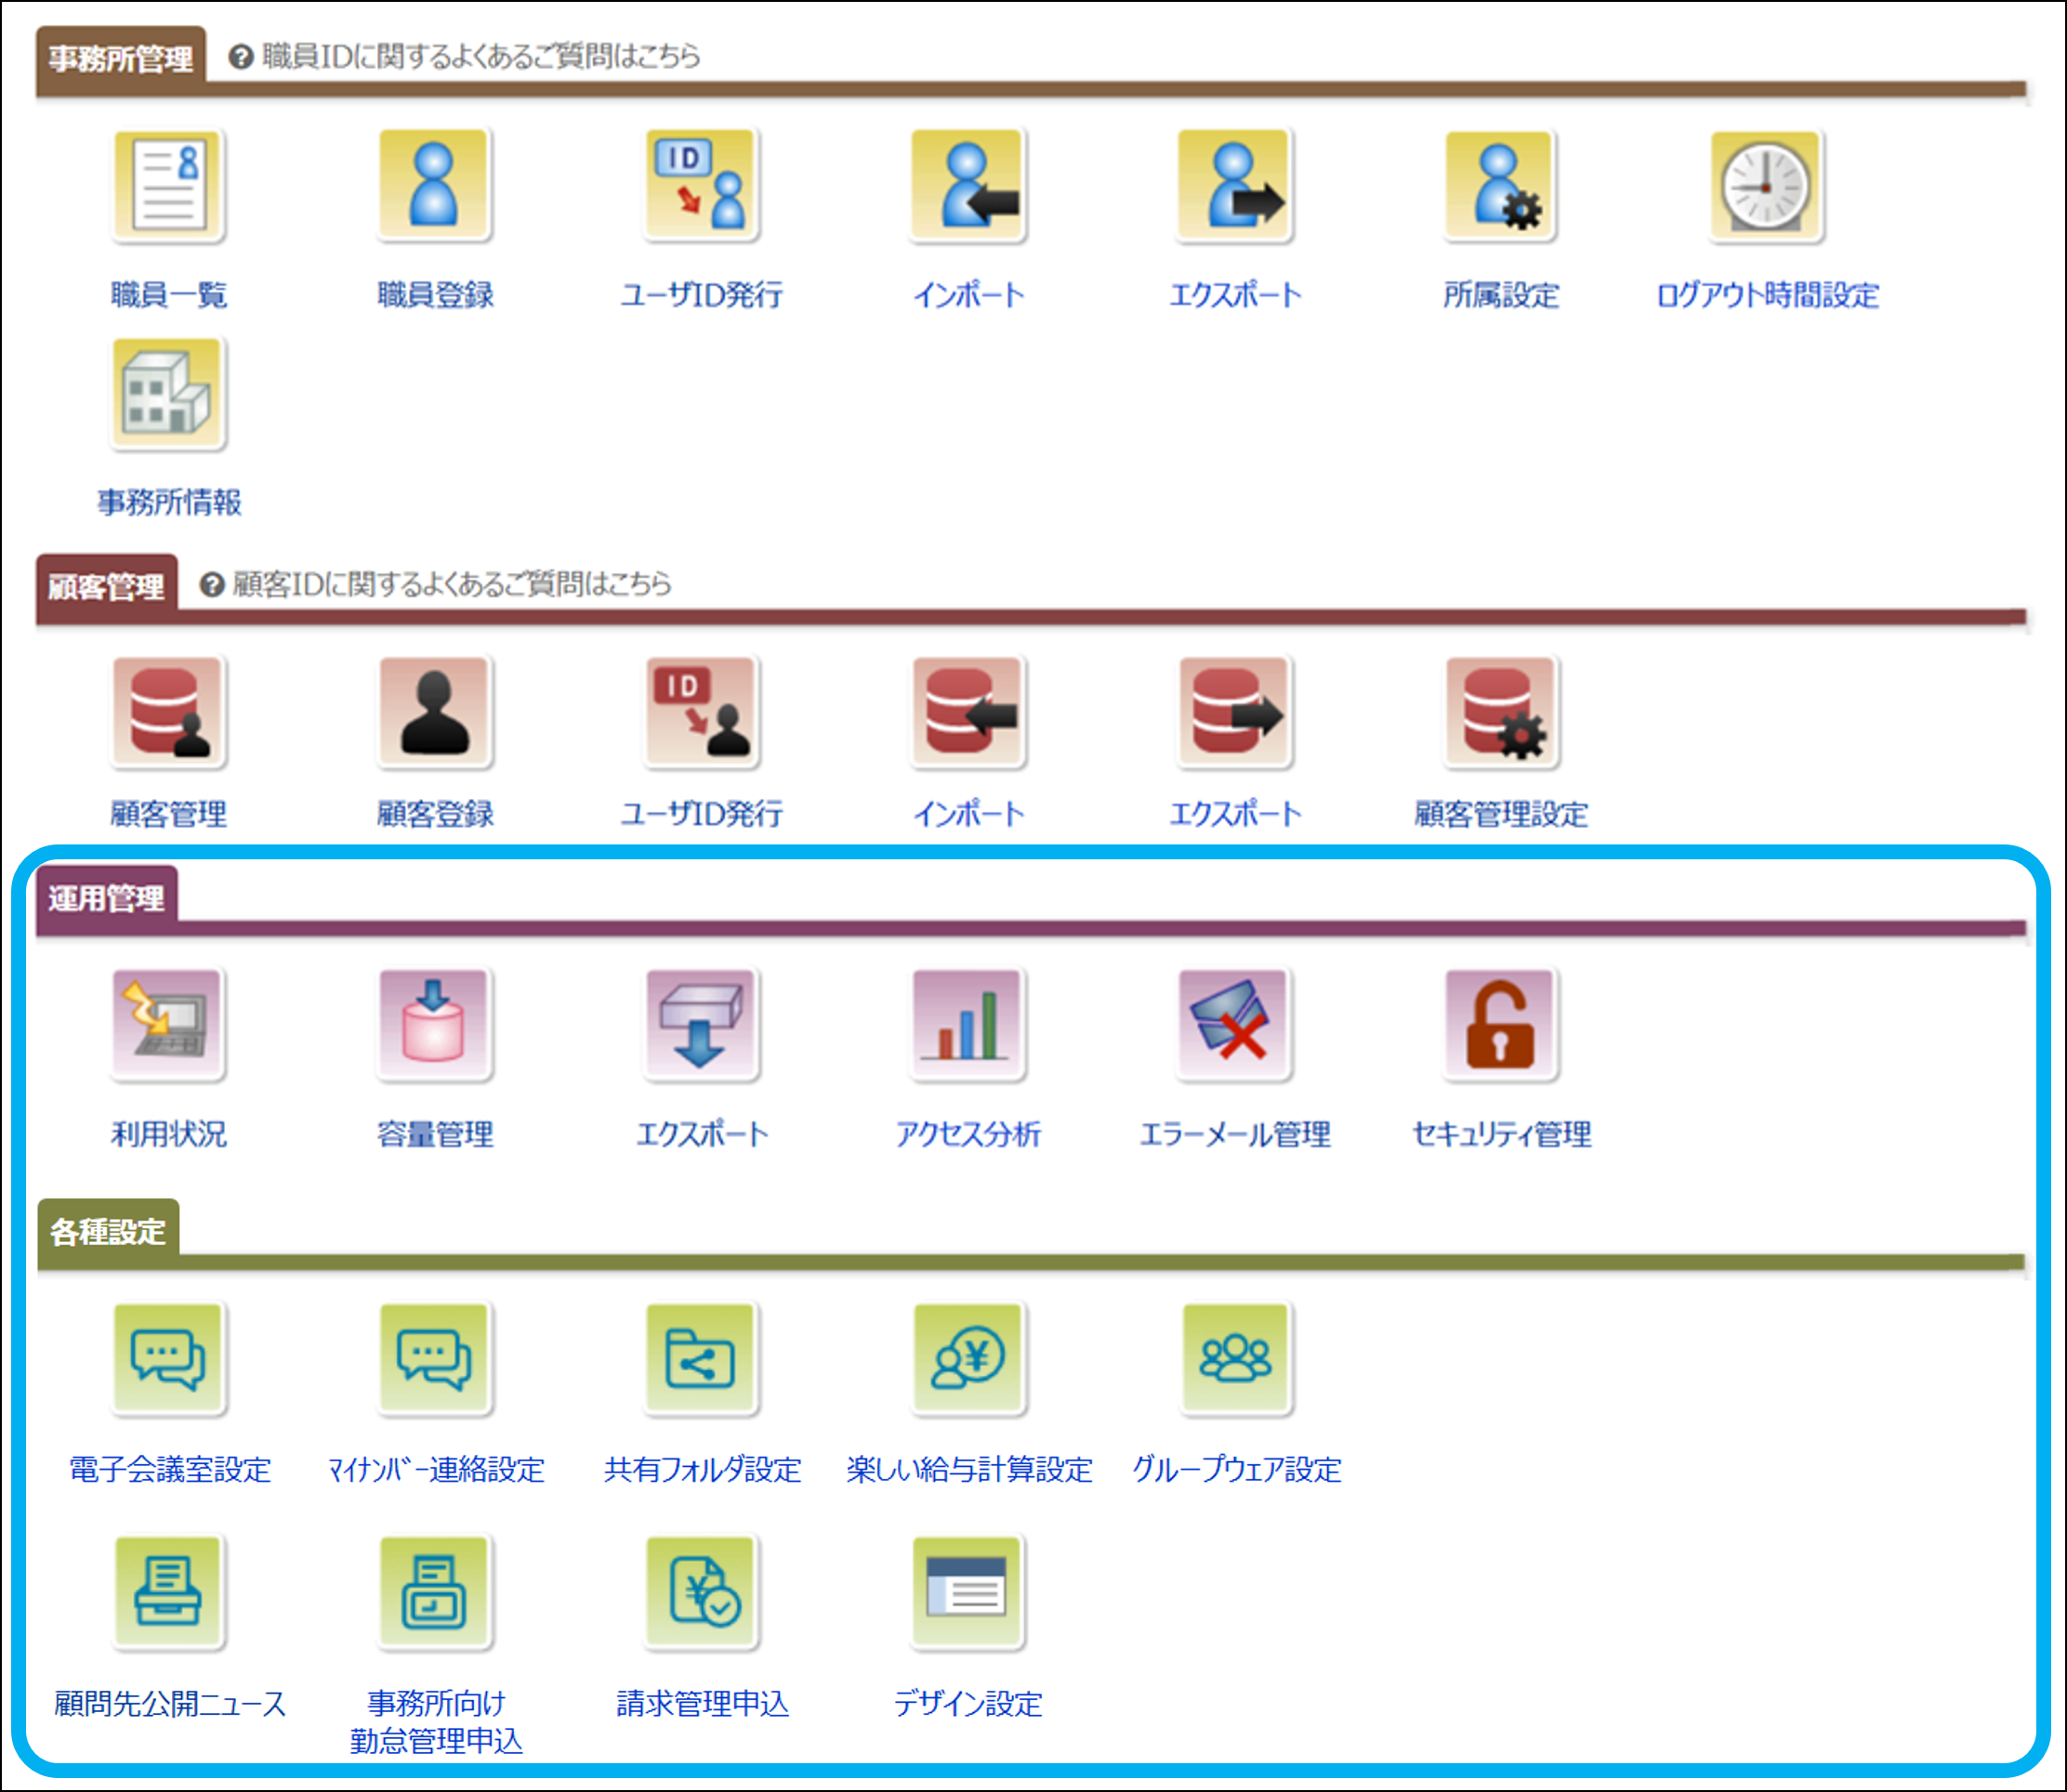Click the 職員登録 staff registration icon
Screen dimensions: 2067x1792
pos(434,187)
